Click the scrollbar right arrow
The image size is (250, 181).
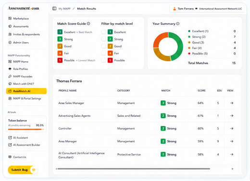point(232,169)
